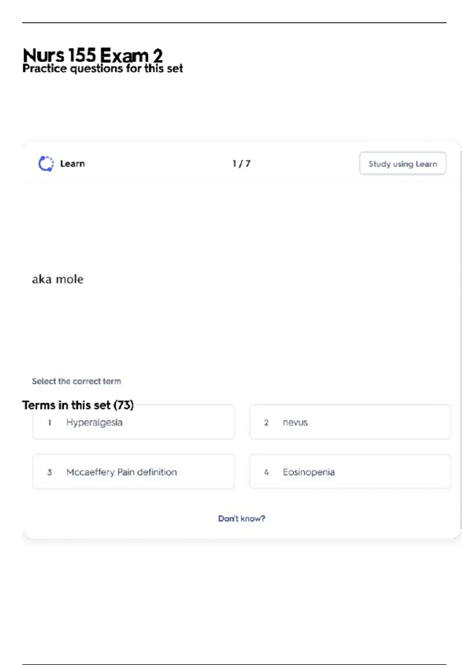Click the Learn label beside the icon

click(72, 164)
